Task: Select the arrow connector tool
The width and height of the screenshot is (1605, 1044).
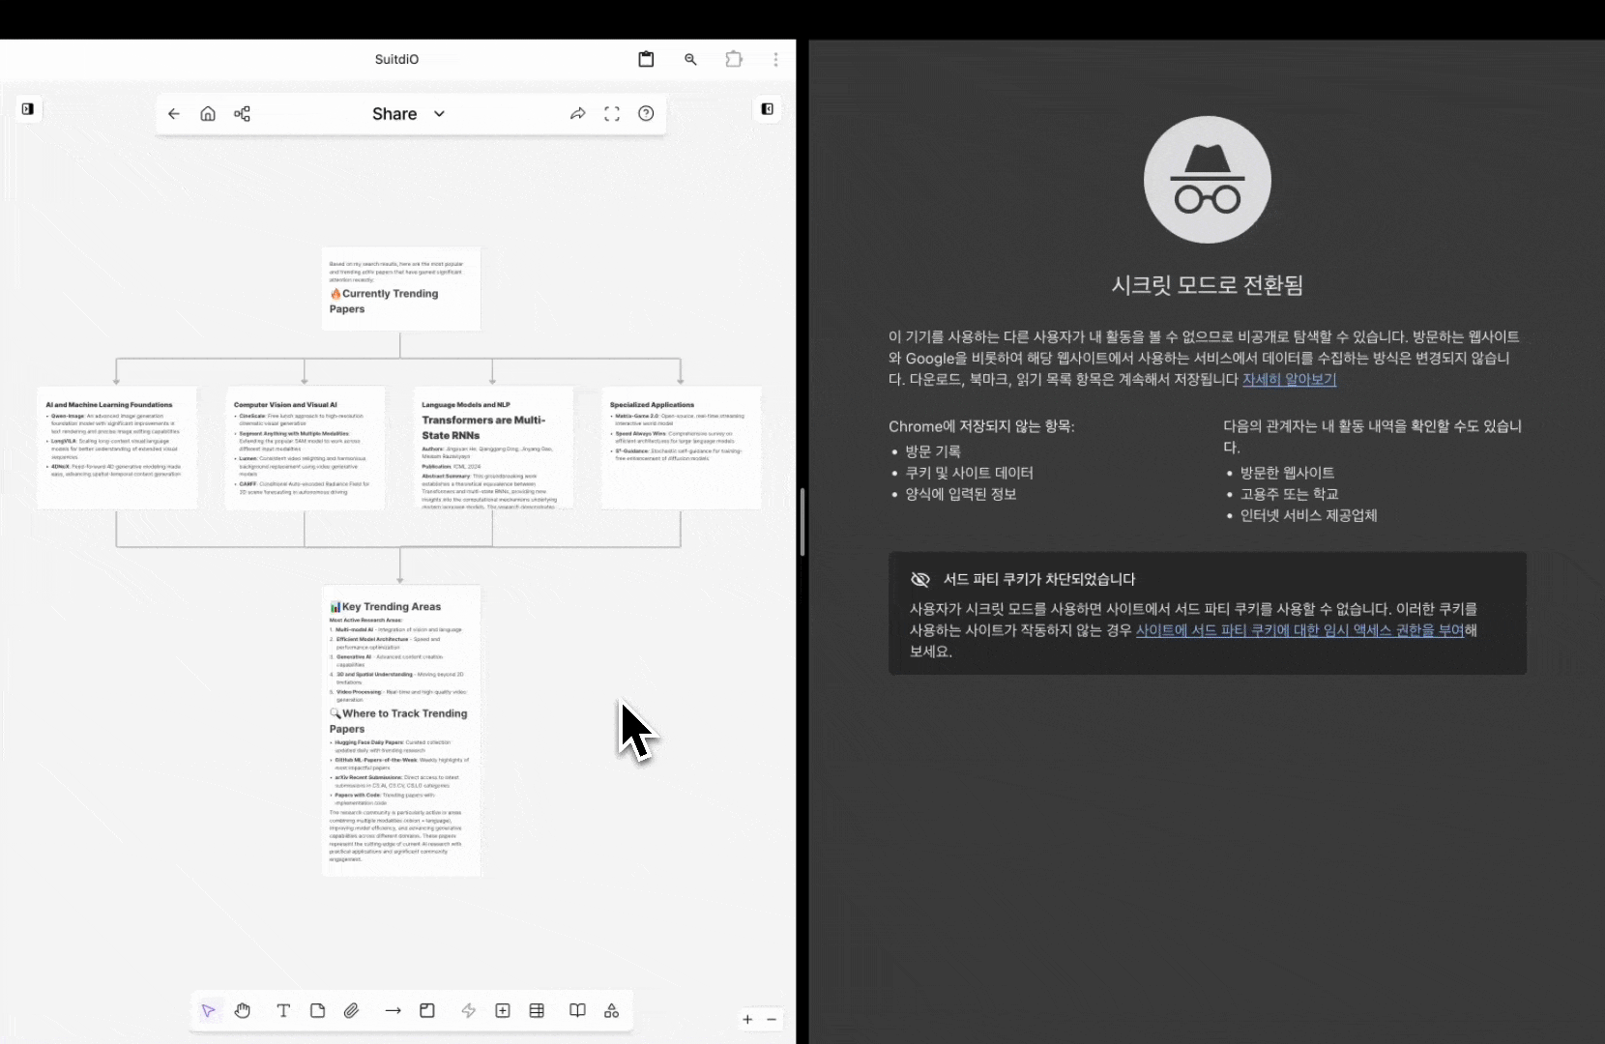Action: tap(393, 1011)
